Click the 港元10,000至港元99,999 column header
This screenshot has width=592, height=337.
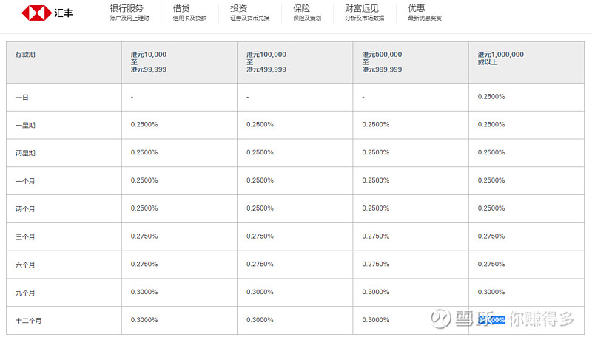[x=149, y=62]
